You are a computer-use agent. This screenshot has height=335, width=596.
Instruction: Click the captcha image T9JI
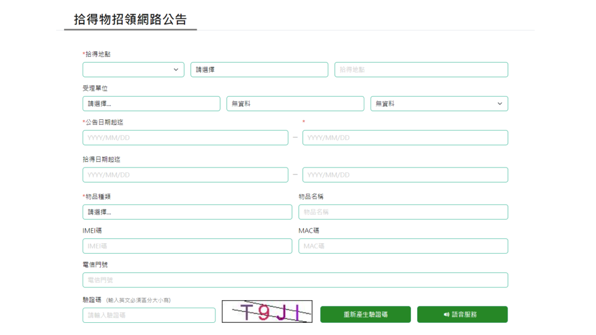pos(267,312)
